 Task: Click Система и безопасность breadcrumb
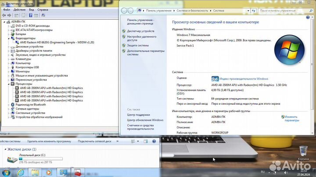(x=192, y=11)
